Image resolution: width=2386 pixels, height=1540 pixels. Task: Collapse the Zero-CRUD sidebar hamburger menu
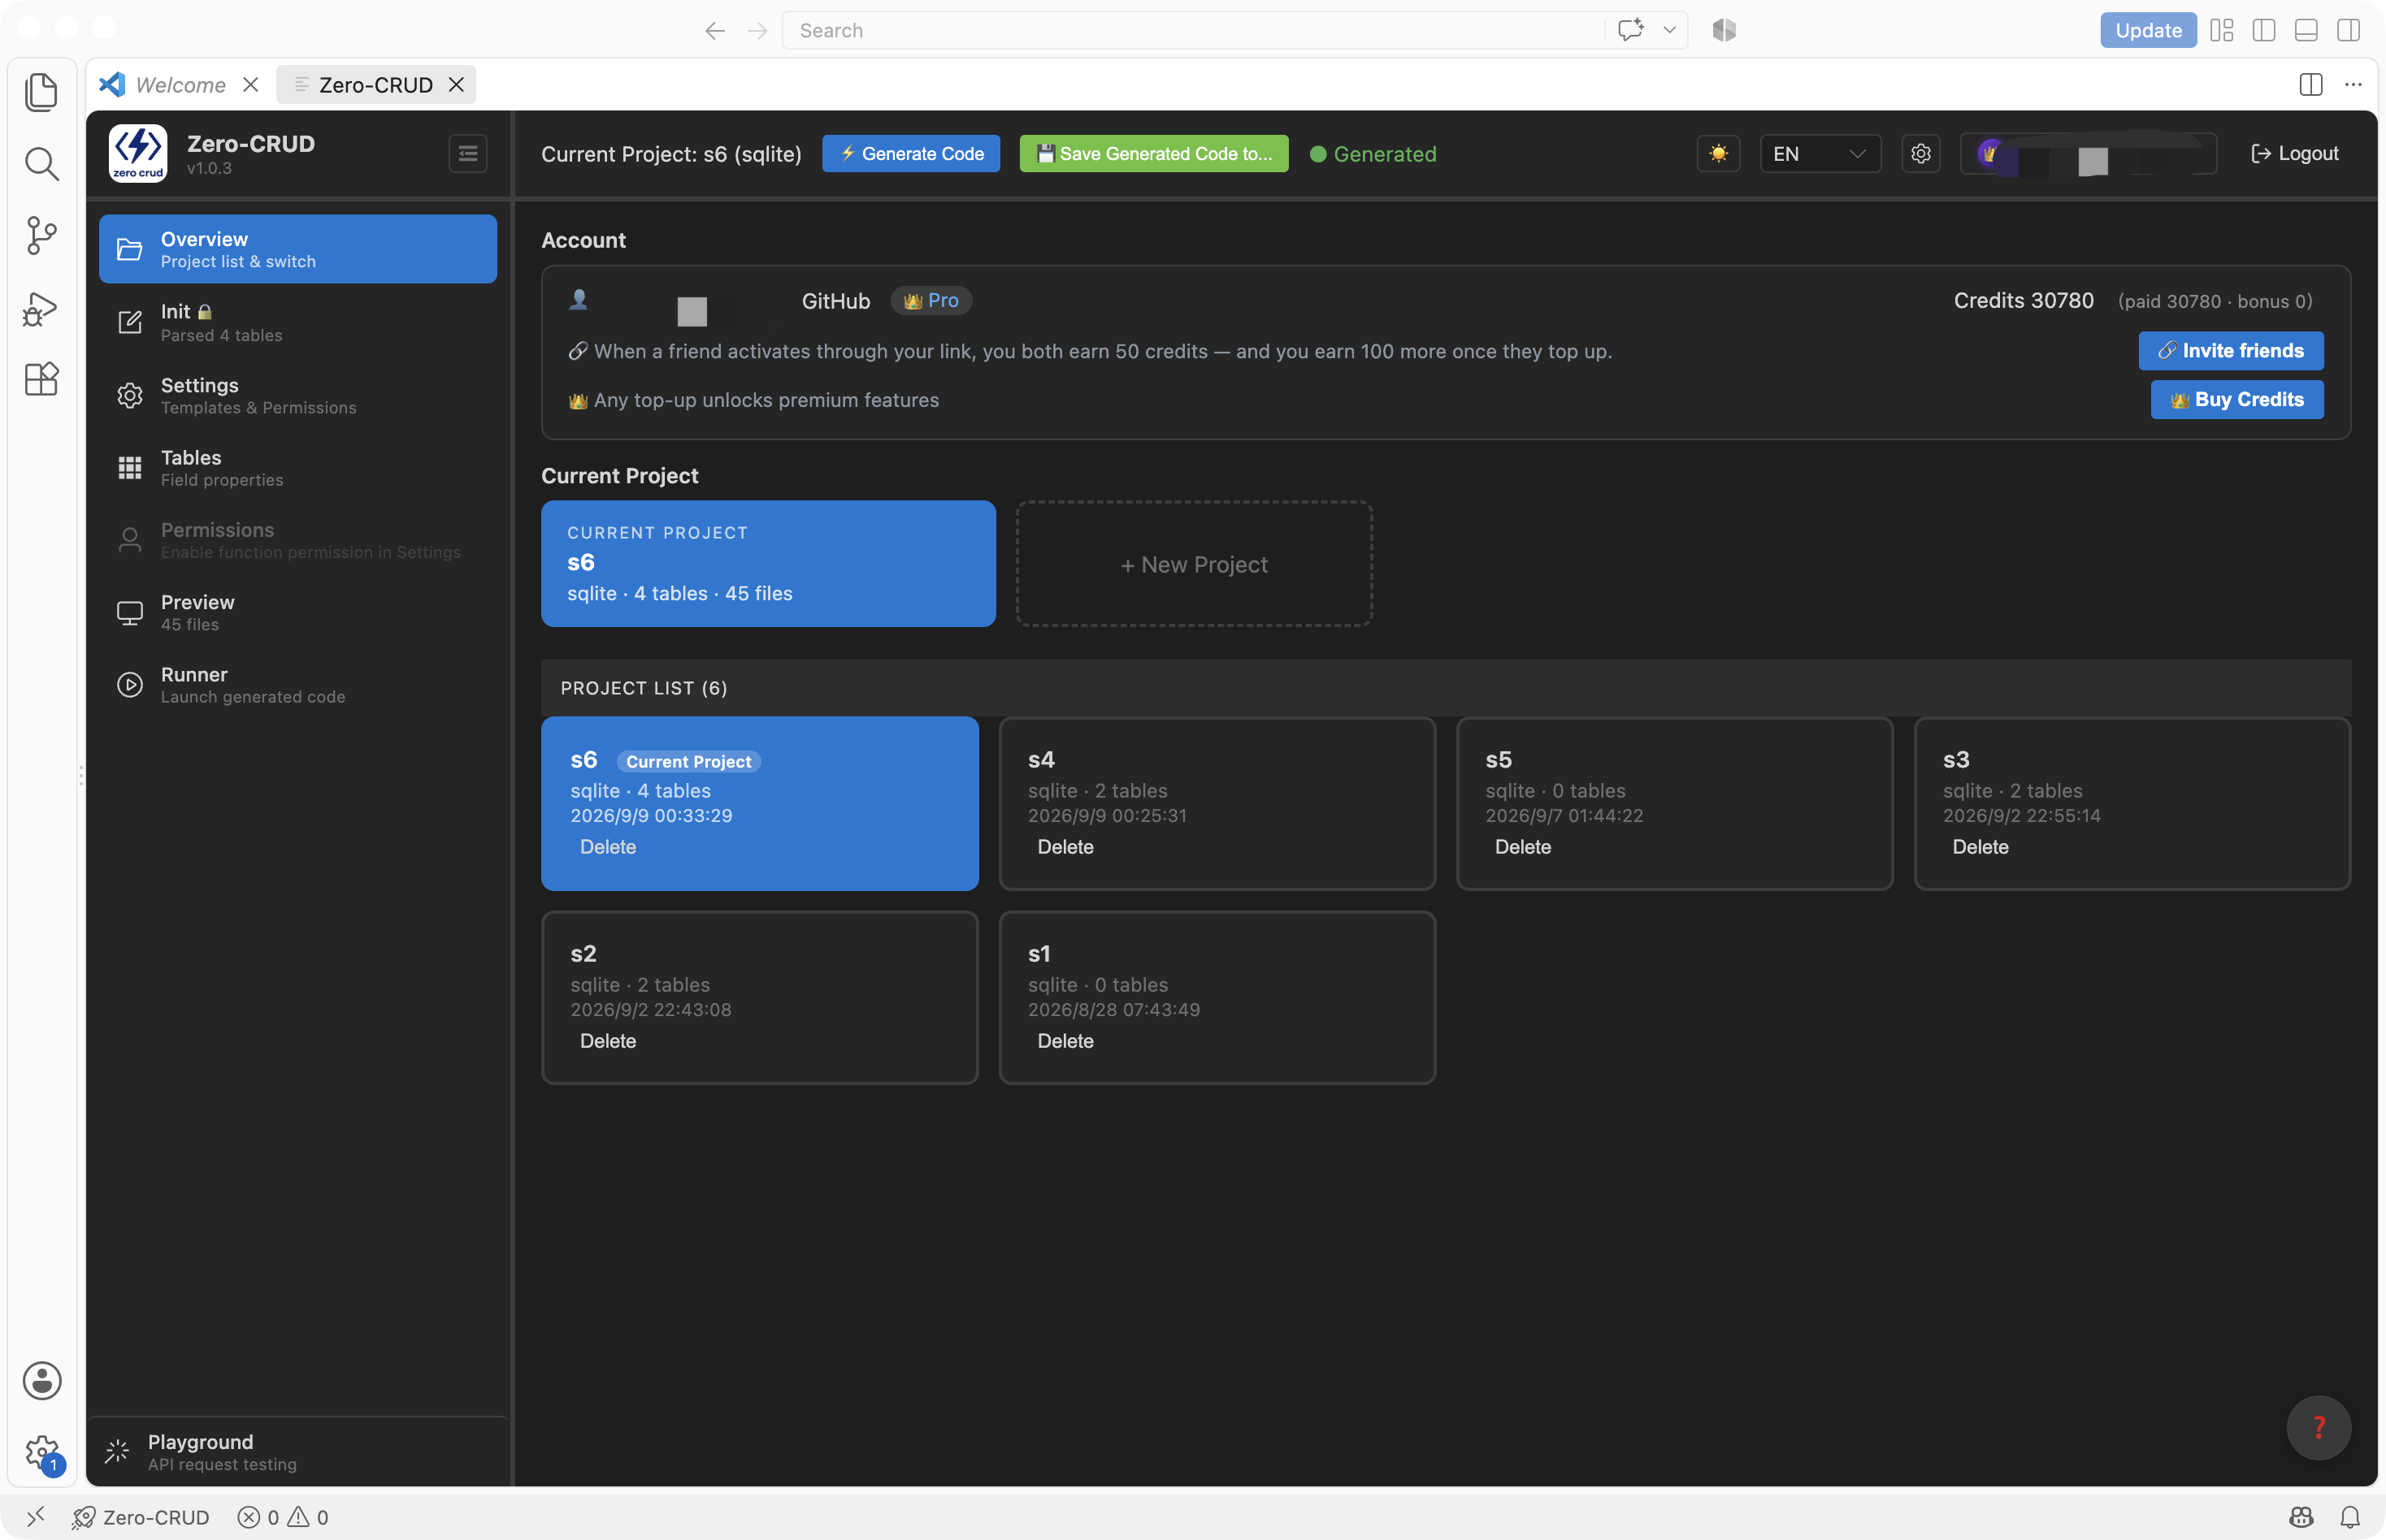467,154
